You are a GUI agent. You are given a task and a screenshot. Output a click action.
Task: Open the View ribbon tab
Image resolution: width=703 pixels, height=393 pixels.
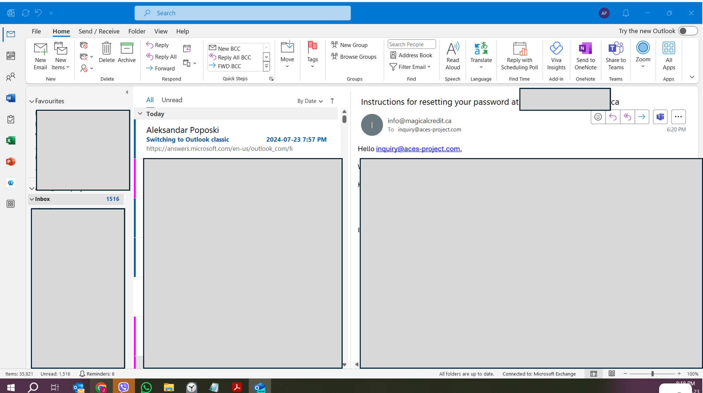tap(161, 31)
